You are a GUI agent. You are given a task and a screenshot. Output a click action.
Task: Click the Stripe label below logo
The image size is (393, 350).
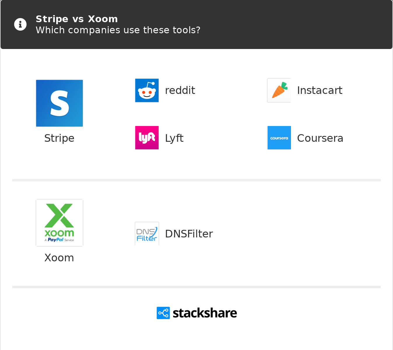pos(59,138)
